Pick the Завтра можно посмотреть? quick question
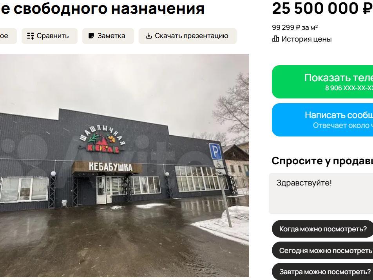Screen dimensions: 373x280 click(322, 271)
